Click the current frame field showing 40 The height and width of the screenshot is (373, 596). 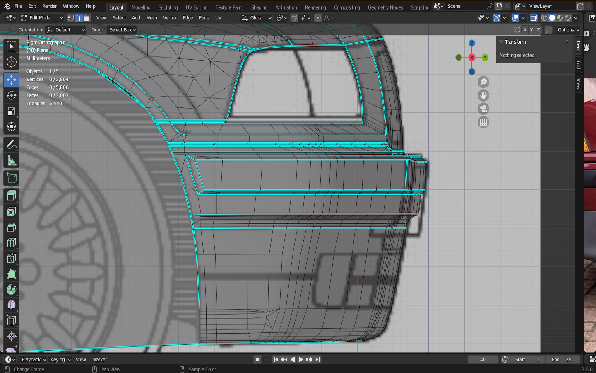coord(483,359)
